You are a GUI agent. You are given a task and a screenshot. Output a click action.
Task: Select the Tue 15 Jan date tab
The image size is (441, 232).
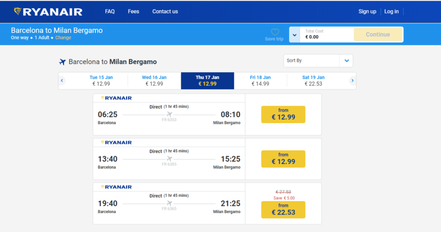(101, 81)
